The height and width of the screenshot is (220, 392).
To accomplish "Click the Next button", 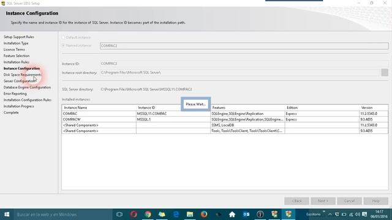I will (323, 201).
